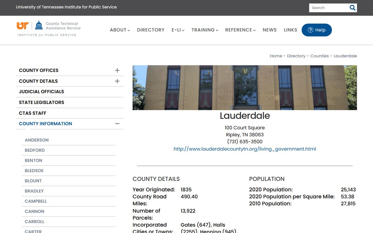Screen dimensions: 373x233
Task: Click the search magnifier icon
Action: click(353, 8)
